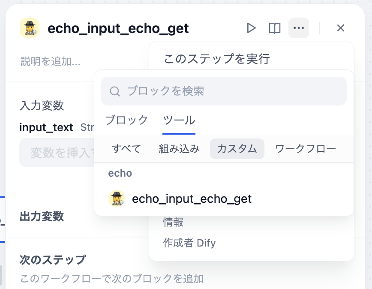Click the magnifier icon in the block search
This screenshot has width=372, height=289.
(x=114, y=91)
